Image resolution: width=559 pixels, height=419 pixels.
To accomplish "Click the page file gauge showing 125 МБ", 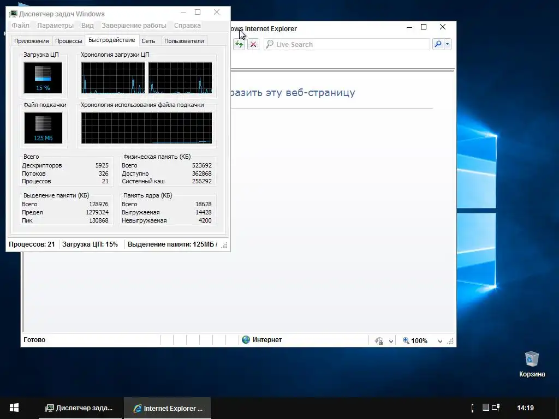I will tap(43, 128).
